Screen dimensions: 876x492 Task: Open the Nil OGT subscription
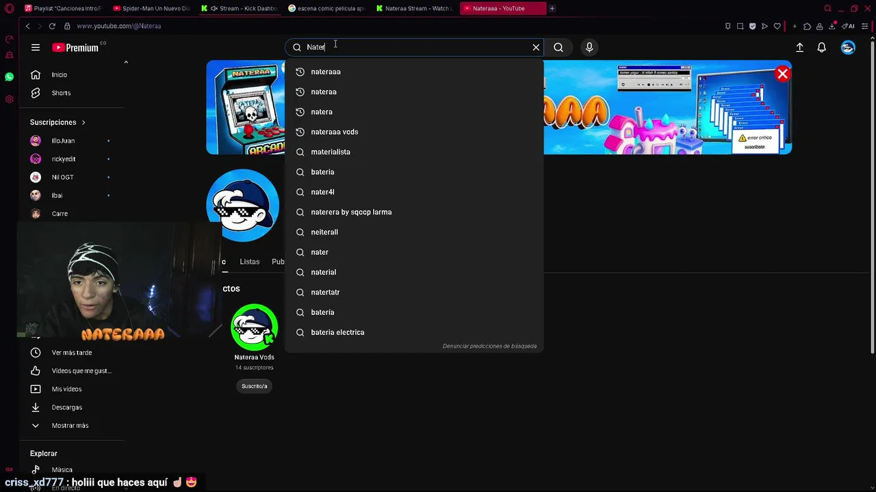click(71, 177)
